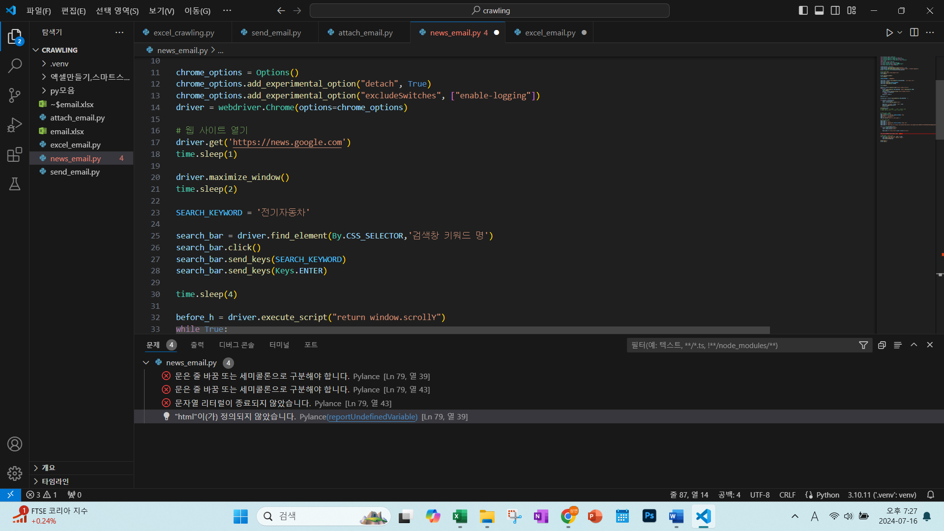This screenshot has width=944, height=531.
Task: Toggle view as table in problems panel
Action: pos(898,345)
